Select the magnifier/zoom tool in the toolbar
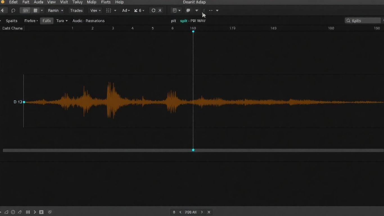 click(13, 10)
